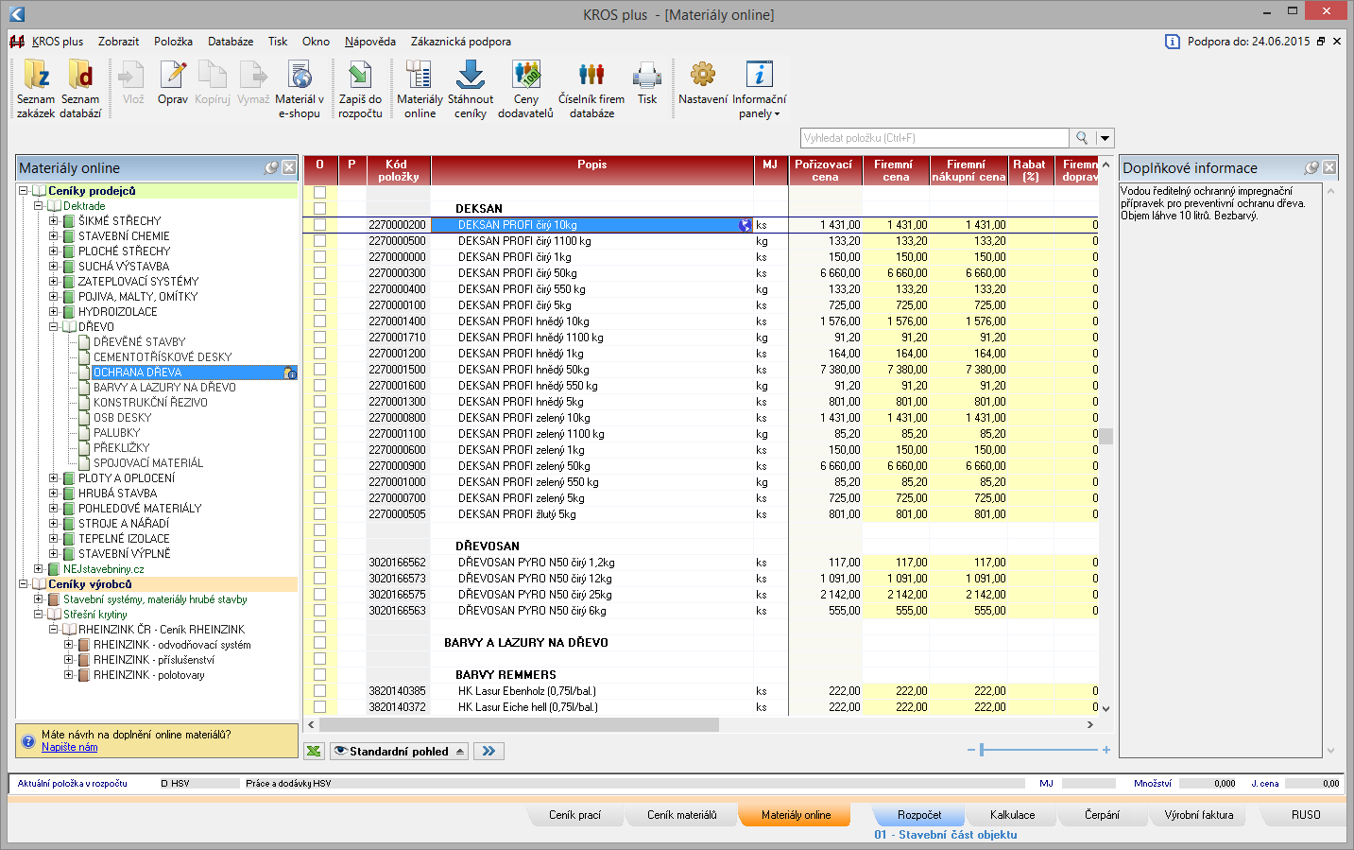Click the support info icon
The width and height of the screenshot is (1354, 850).
[x=1172, y=42]
